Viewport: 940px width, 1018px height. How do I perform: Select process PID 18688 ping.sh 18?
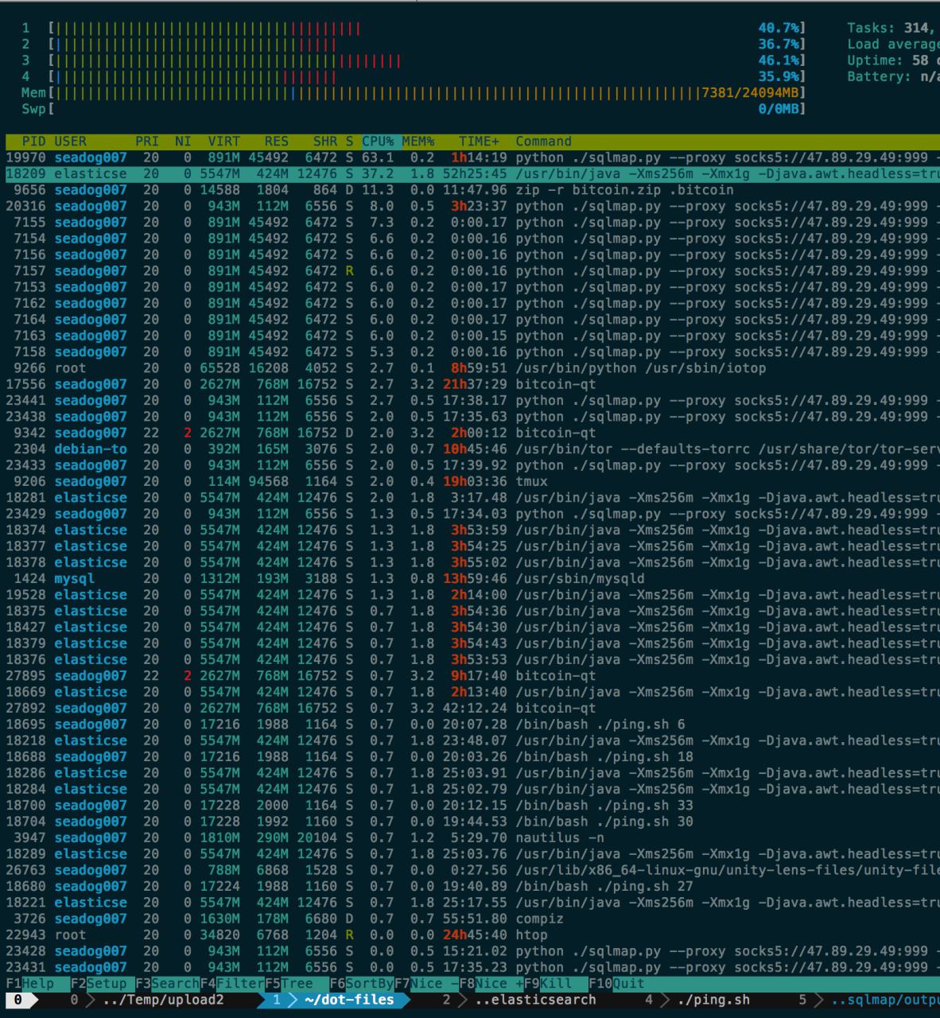click(x=472, y=756)
